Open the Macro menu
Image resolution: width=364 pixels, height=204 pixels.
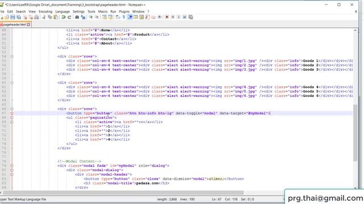point(102,11)
